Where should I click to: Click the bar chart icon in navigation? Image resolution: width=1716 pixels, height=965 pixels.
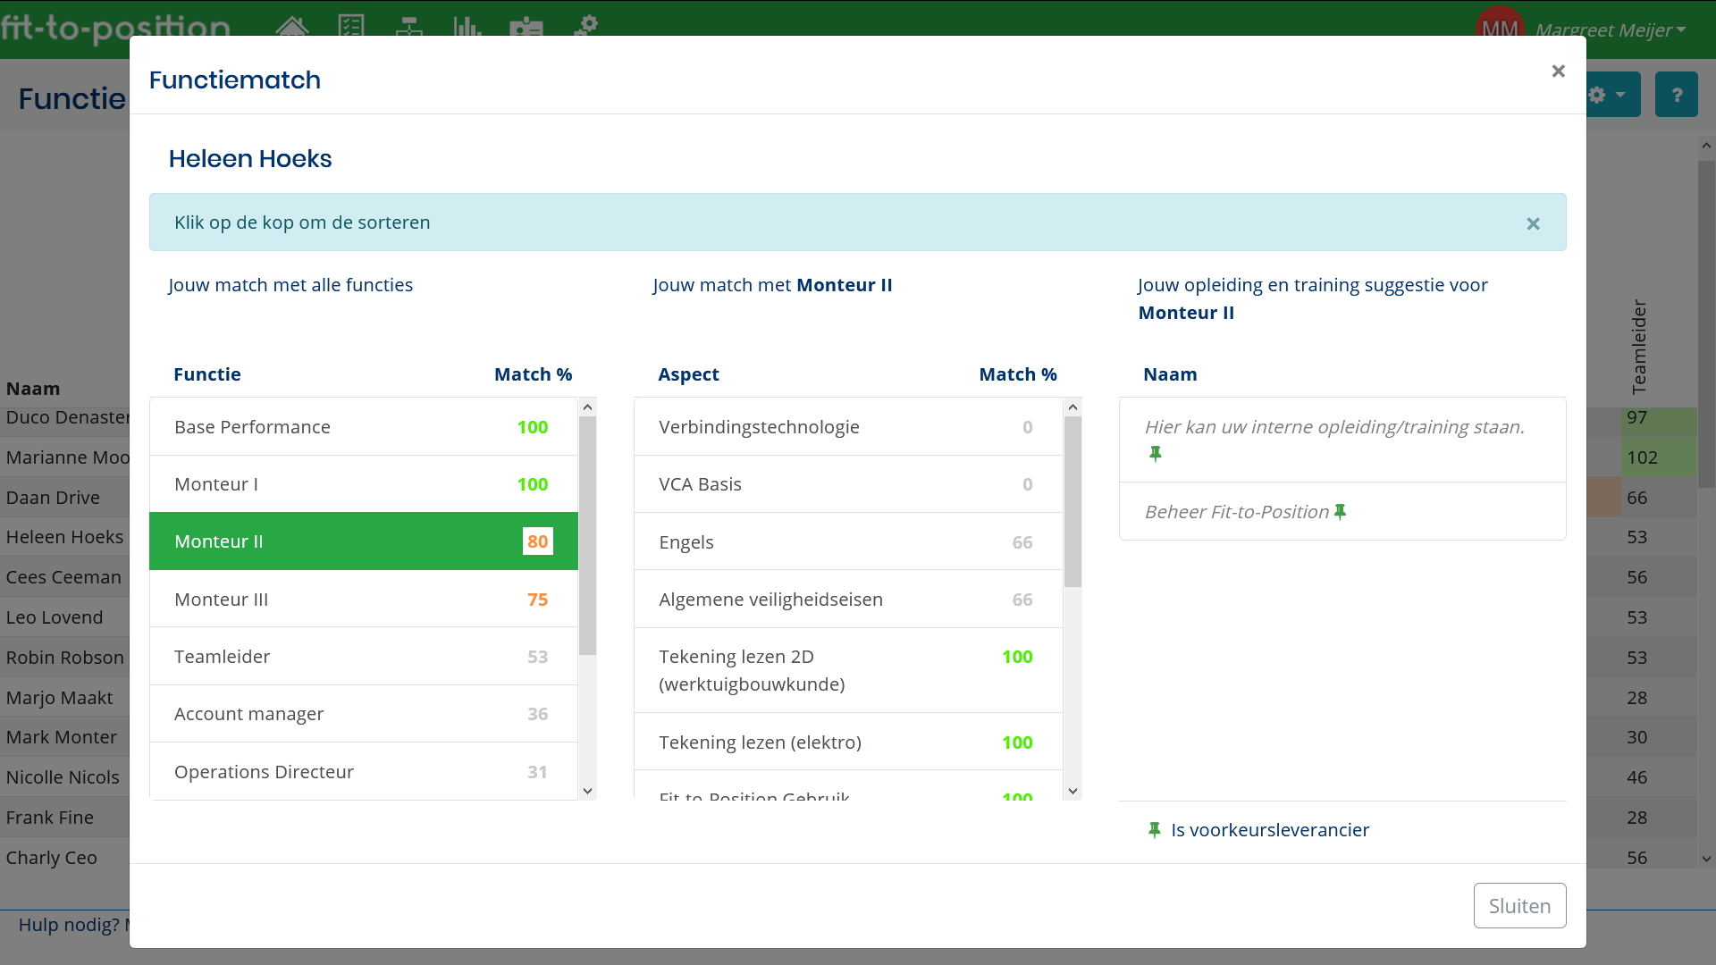point(467,27)
